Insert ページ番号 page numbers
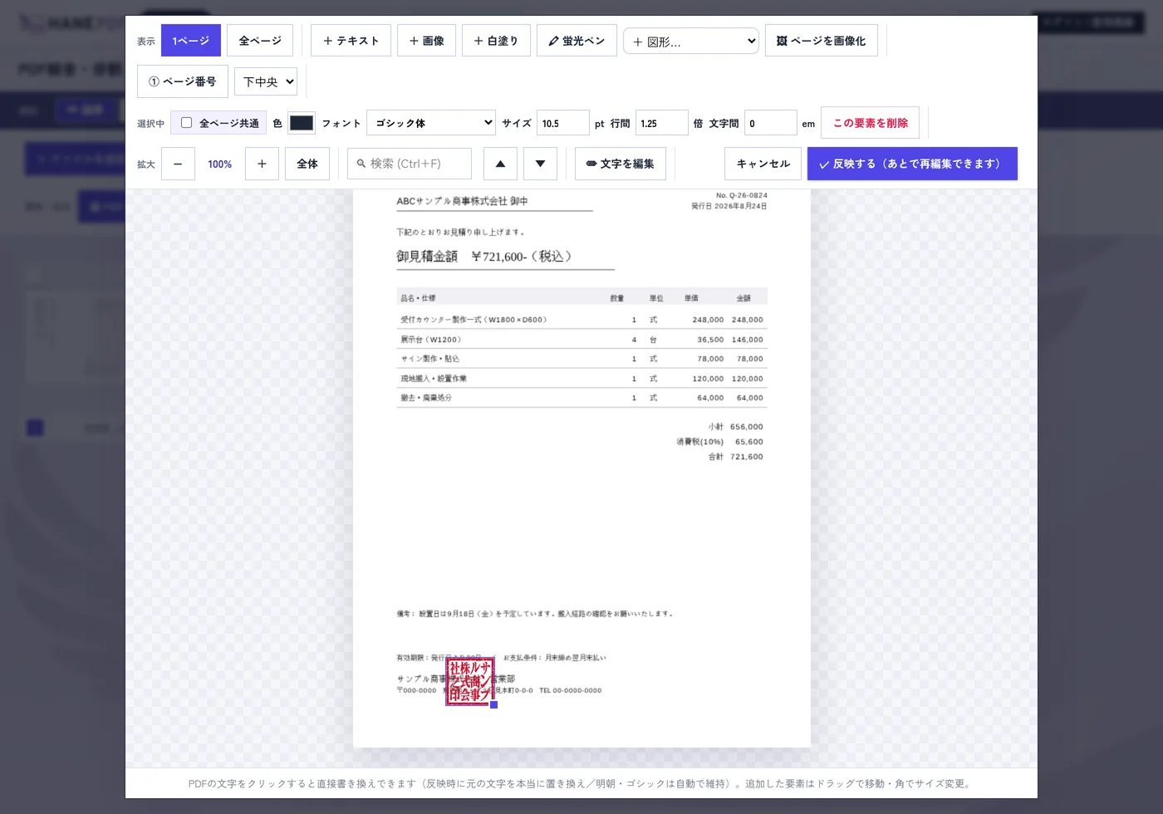The width and height of the screenshot is (1163, 814). (x=183, y=81)
